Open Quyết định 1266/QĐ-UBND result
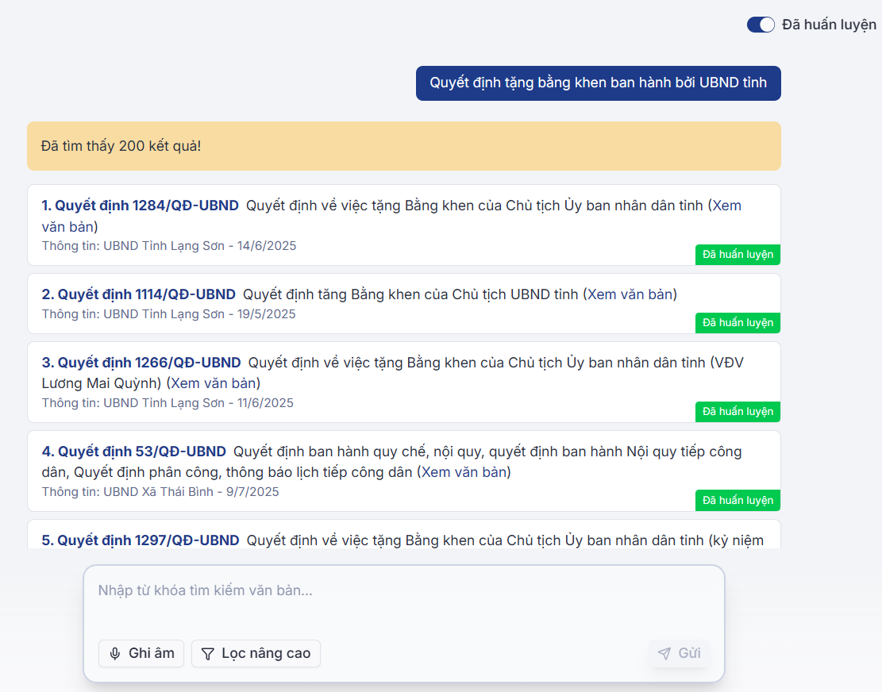Image resolution: width=882 pixels, height=692 pixels. (x=141, y=363)
